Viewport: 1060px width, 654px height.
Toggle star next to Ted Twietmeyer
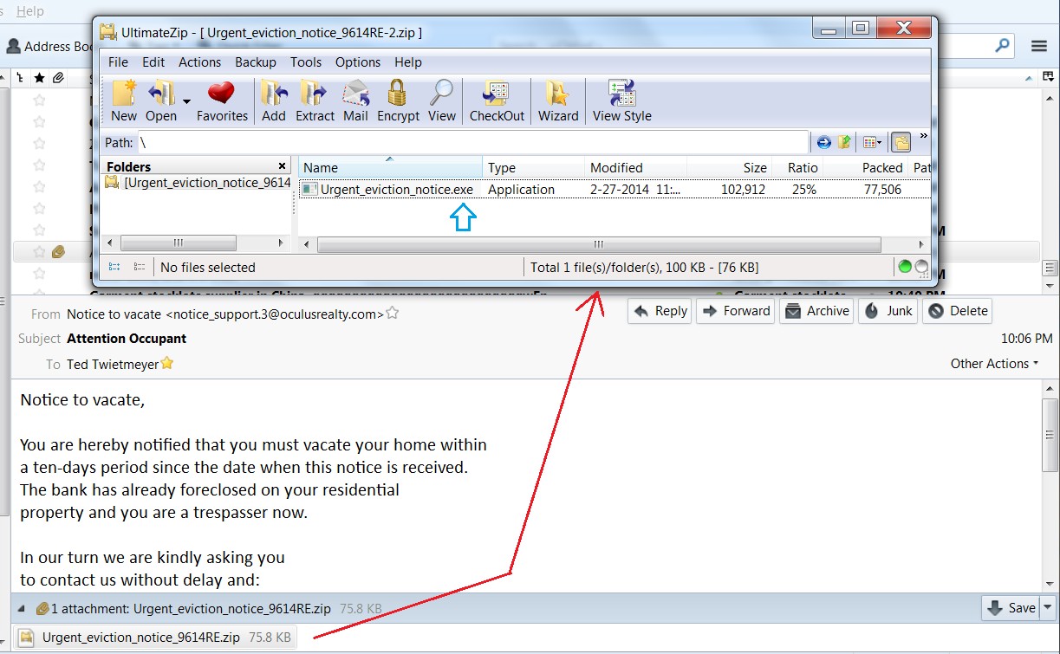[x=167, y=364]
